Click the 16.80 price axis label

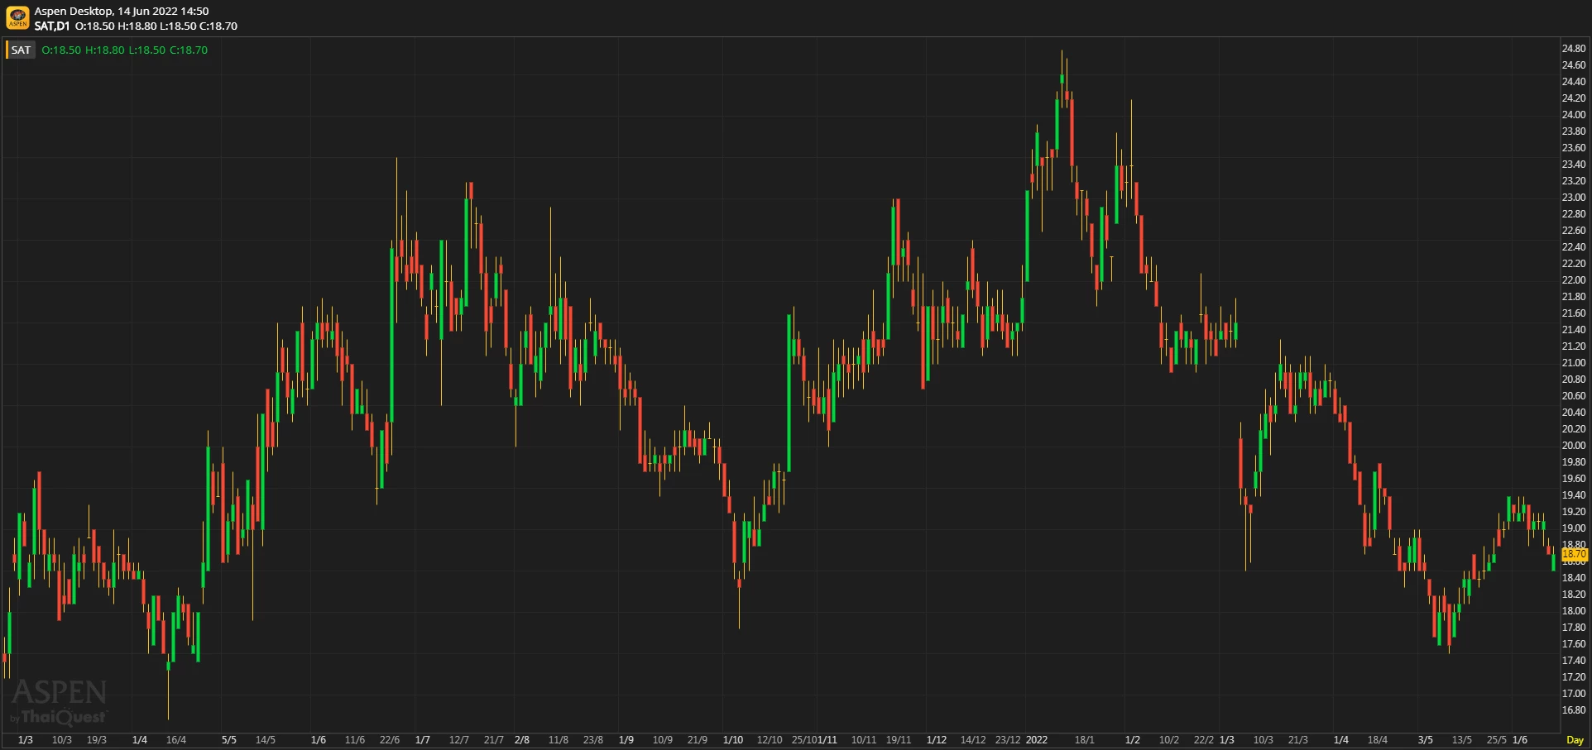pos(1574,710)
